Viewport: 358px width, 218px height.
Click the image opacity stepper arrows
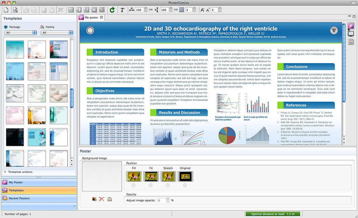[x=168, y=200]
